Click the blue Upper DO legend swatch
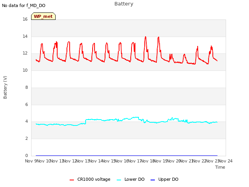The height and width of the screenshot is (187, 249). pos(153,180)
